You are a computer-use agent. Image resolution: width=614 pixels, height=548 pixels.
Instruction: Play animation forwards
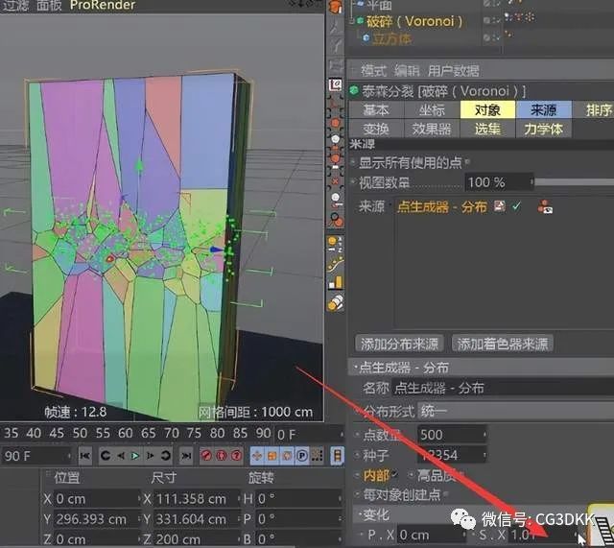pos(135,456)
